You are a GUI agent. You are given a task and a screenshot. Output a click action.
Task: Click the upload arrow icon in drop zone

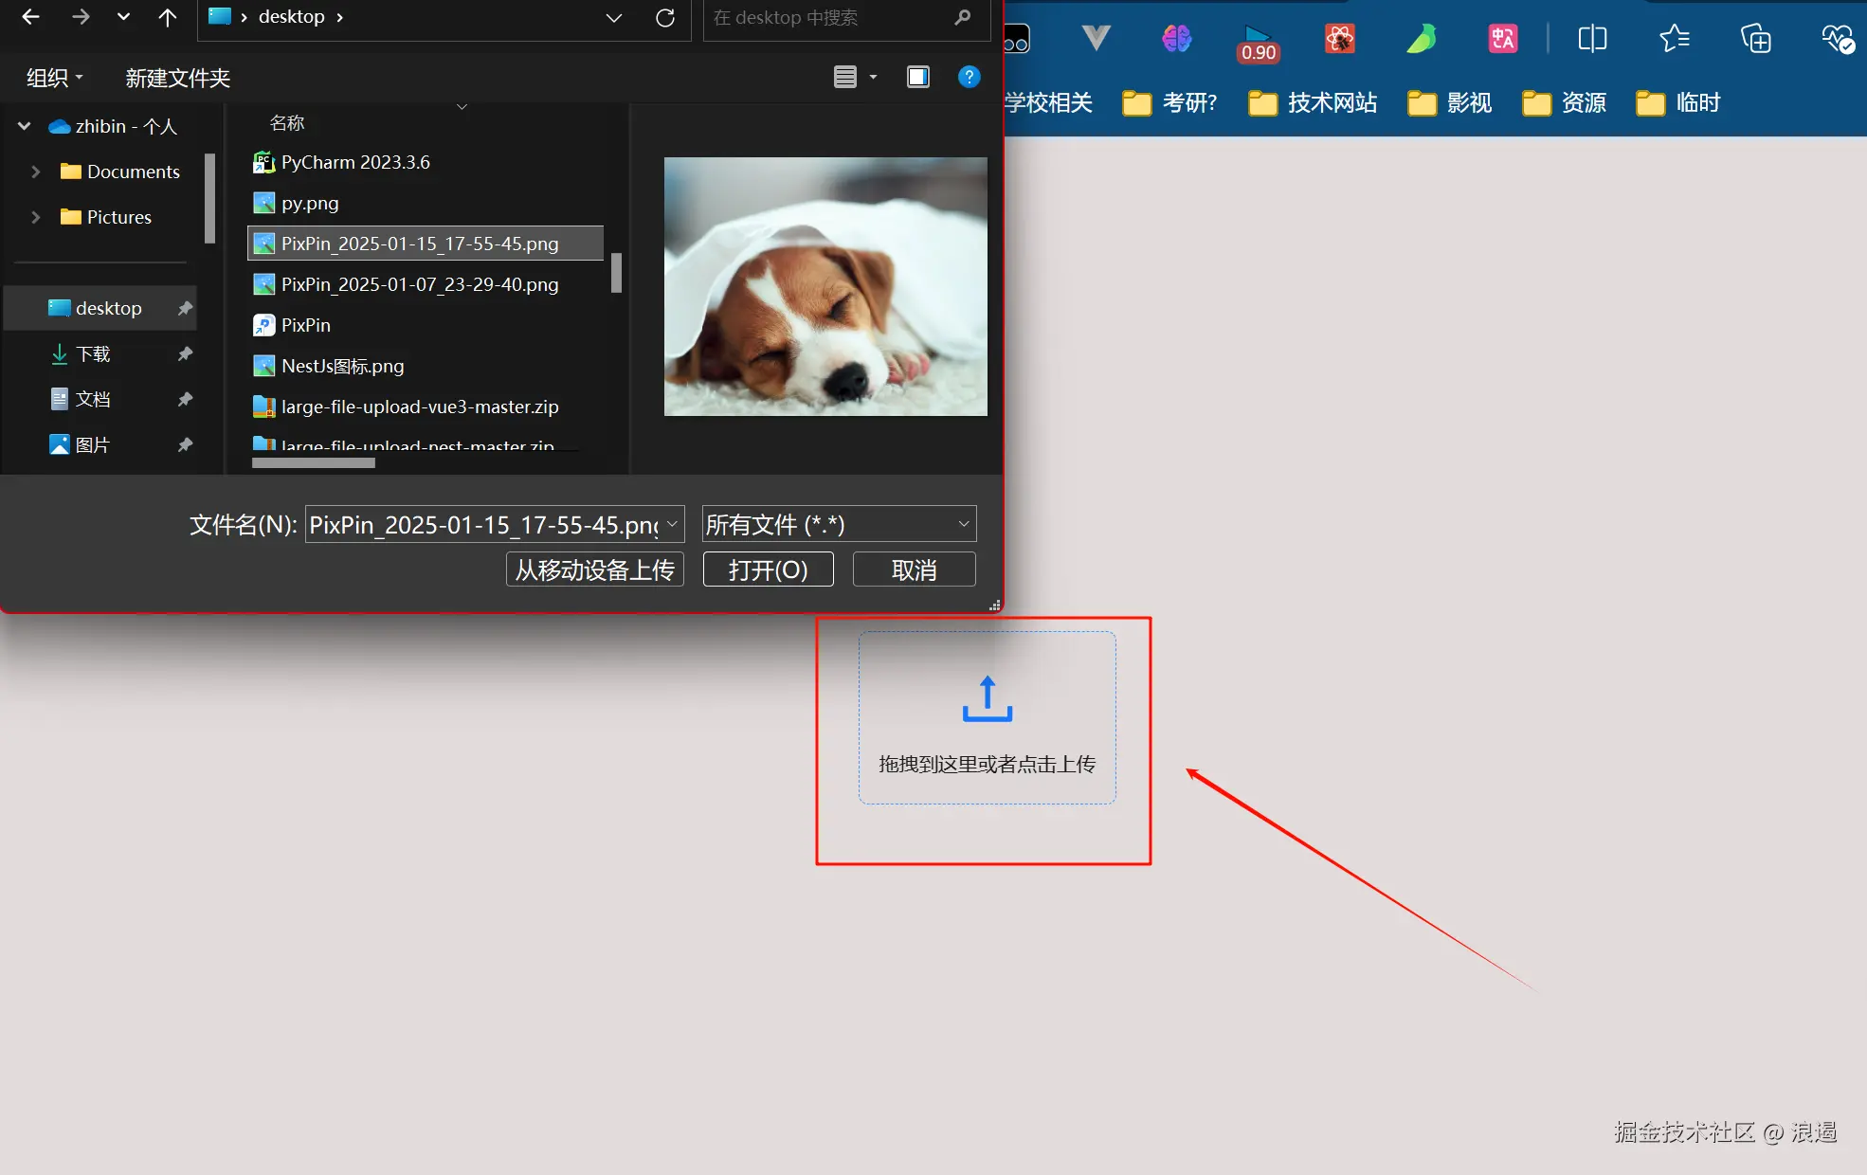pyautogui.click(x=987, y=699)
